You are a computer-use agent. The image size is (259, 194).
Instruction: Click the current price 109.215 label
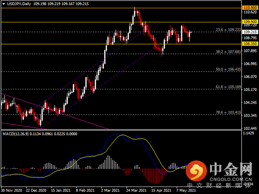[250, 32]
